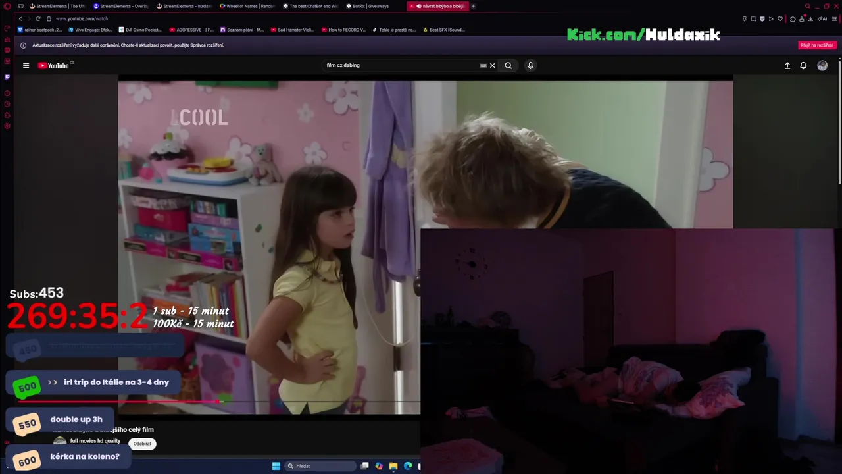
Task: Open the "Sad Hamster Violin" bookmark
Action: coord(293,30)
